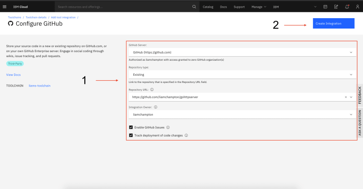Click the GitHub octocat logo beside title
This screenshot has height=189, width=363.
click(x=10, y=24)
